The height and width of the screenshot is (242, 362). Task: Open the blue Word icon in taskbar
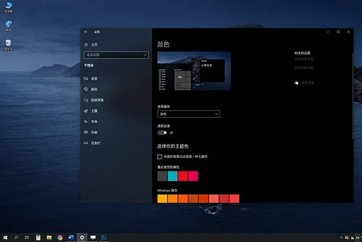pyautogui.click(x=71, y=237)
